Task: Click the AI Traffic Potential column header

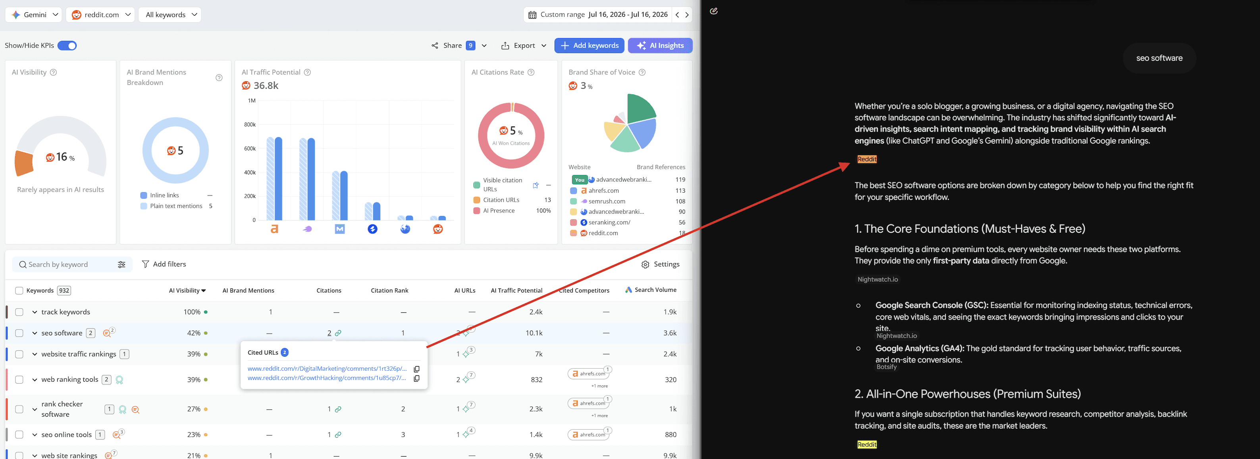Action: [516, 291]
